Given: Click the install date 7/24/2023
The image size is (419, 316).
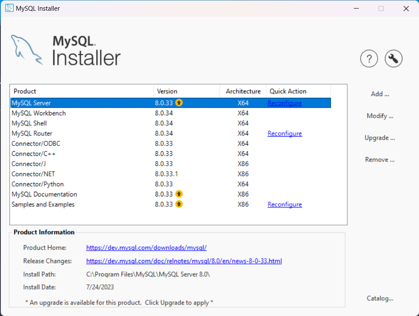Looking at the screenshot, I should [x=100, y=287].
